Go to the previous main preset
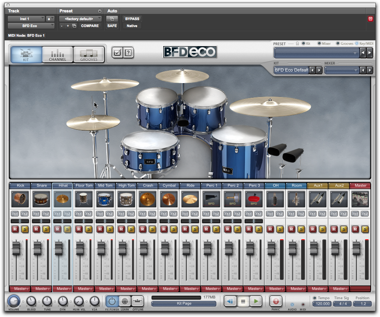Screen dimensions: 380x317 [363, 53]
